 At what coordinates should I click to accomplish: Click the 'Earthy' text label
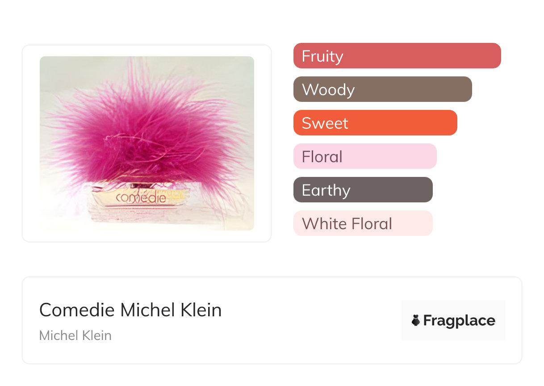click(326, 190)
